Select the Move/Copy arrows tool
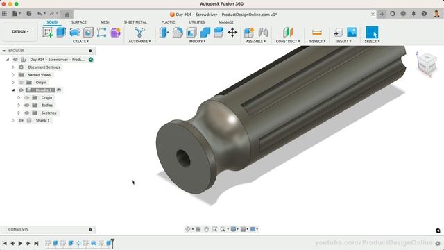The width and height of the screenshot is (444, 250). [232, 33]
